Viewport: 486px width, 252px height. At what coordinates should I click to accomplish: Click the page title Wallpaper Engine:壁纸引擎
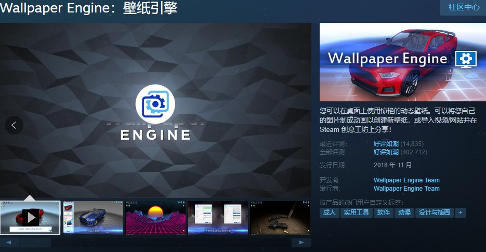pos(89,8)
